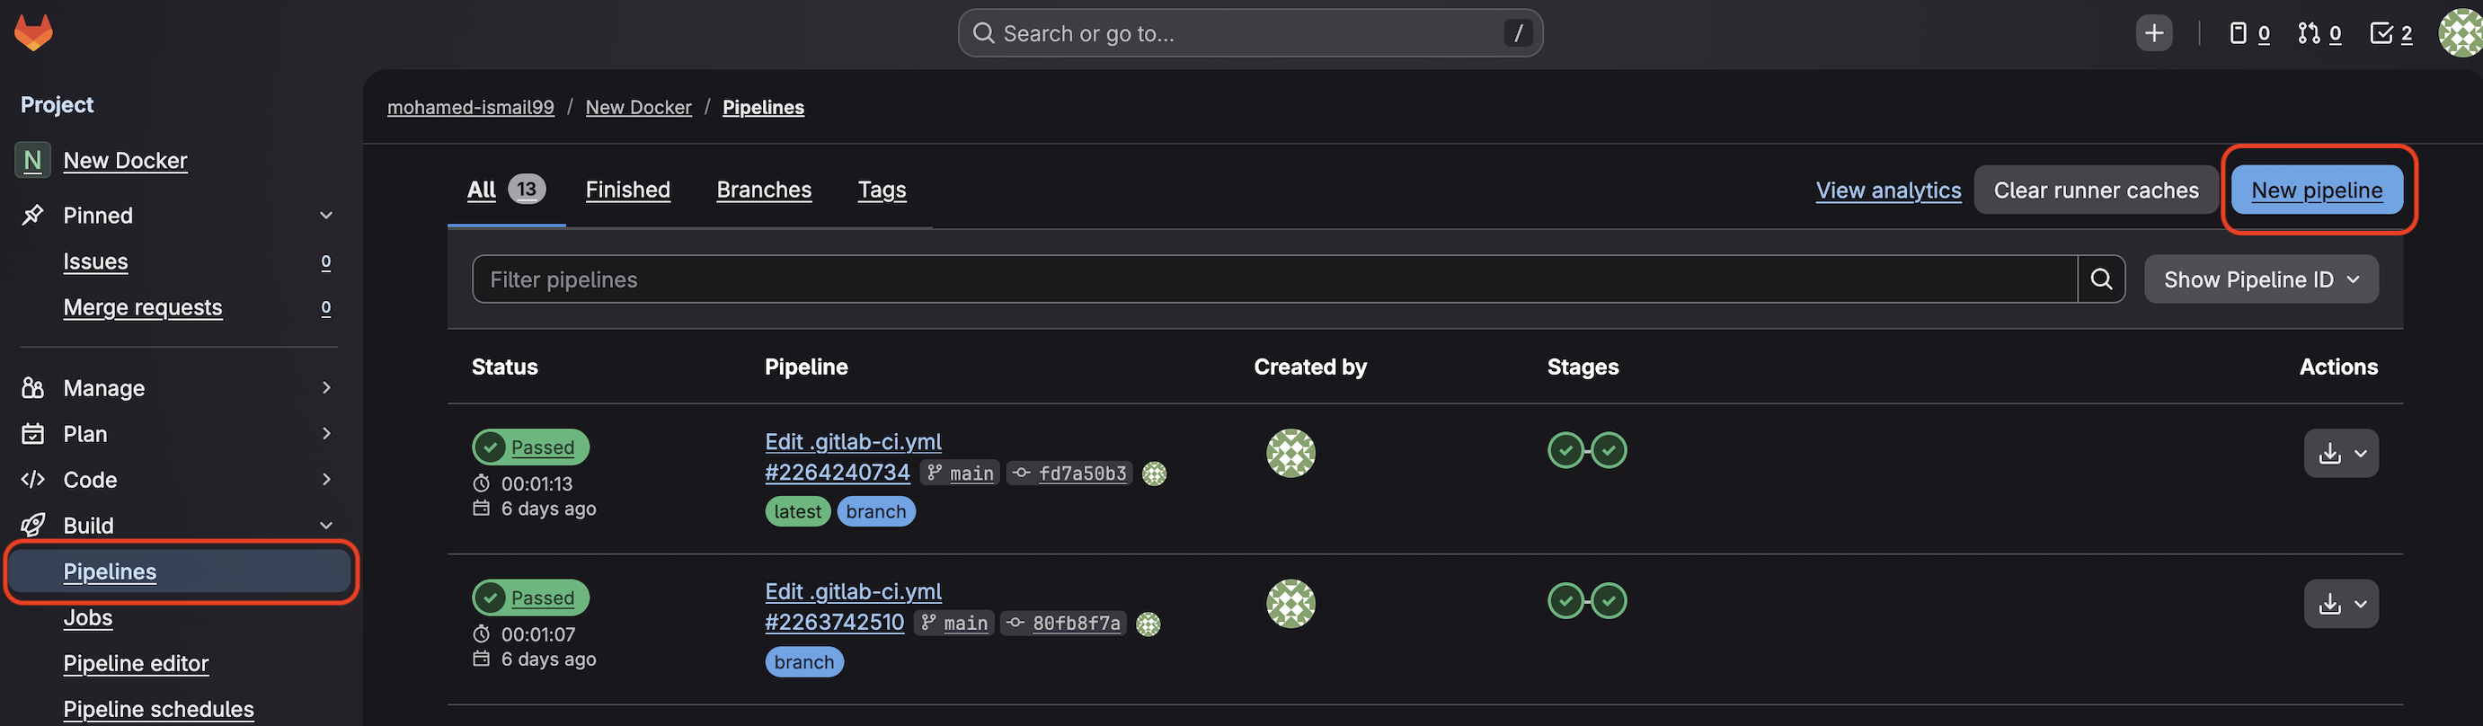Click the latest badge on pipeline #2264240734
Viewport: 2483px width, 726px height.
797,512
